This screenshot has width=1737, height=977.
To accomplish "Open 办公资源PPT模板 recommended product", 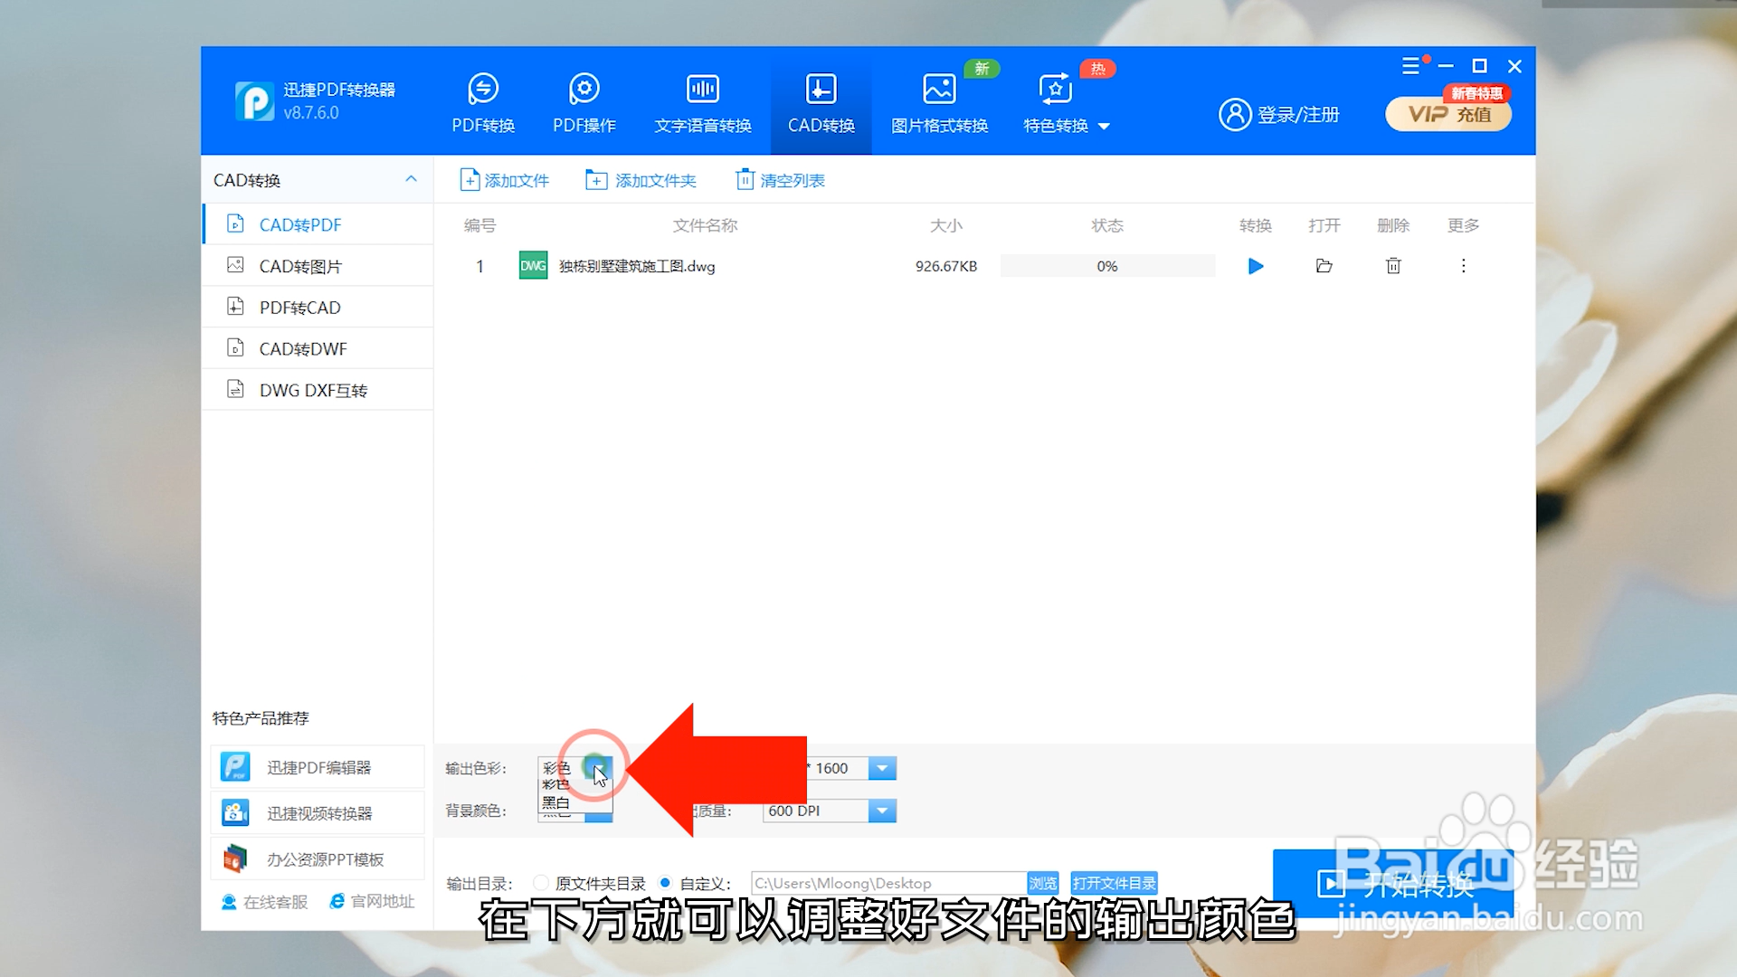I will tap(318, 858).
